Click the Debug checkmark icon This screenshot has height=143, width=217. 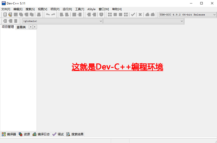pyautogui.click(x=133, y=14)
